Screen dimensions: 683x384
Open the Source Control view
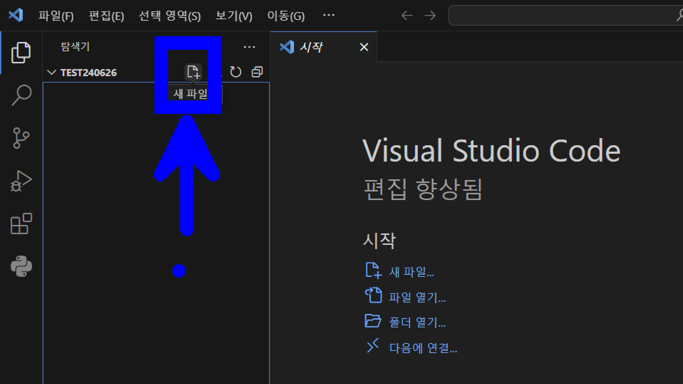21,138
